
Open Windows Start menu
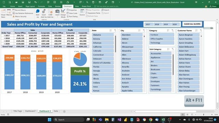tap(49, 120)
